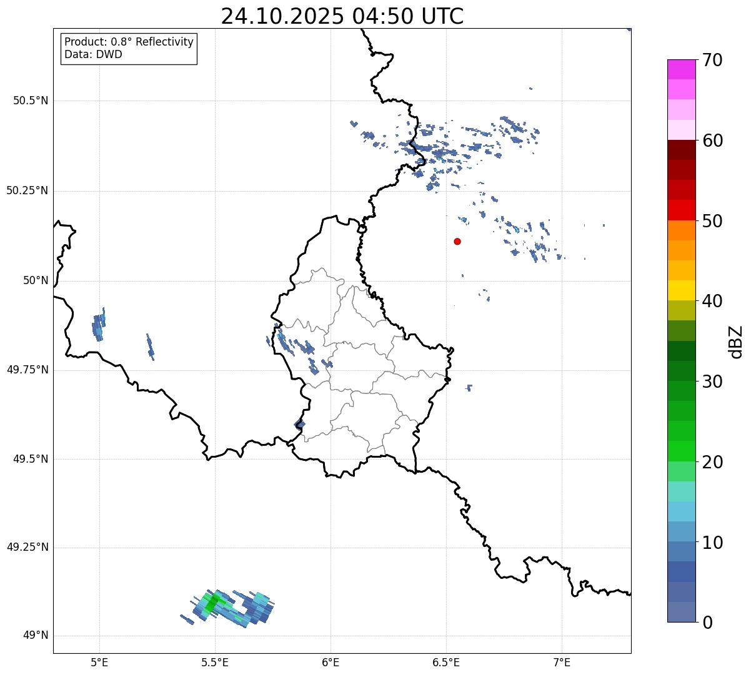Click the 49°N latitude label
The image size is (751, 675).
pos(36,636)
